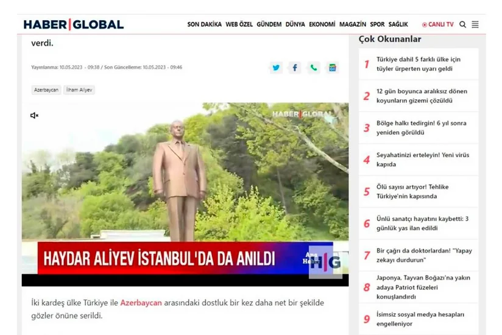The image size is (502, 335).
Task: Open the Haber Global logo homepage
Action: tap(73, 24)
